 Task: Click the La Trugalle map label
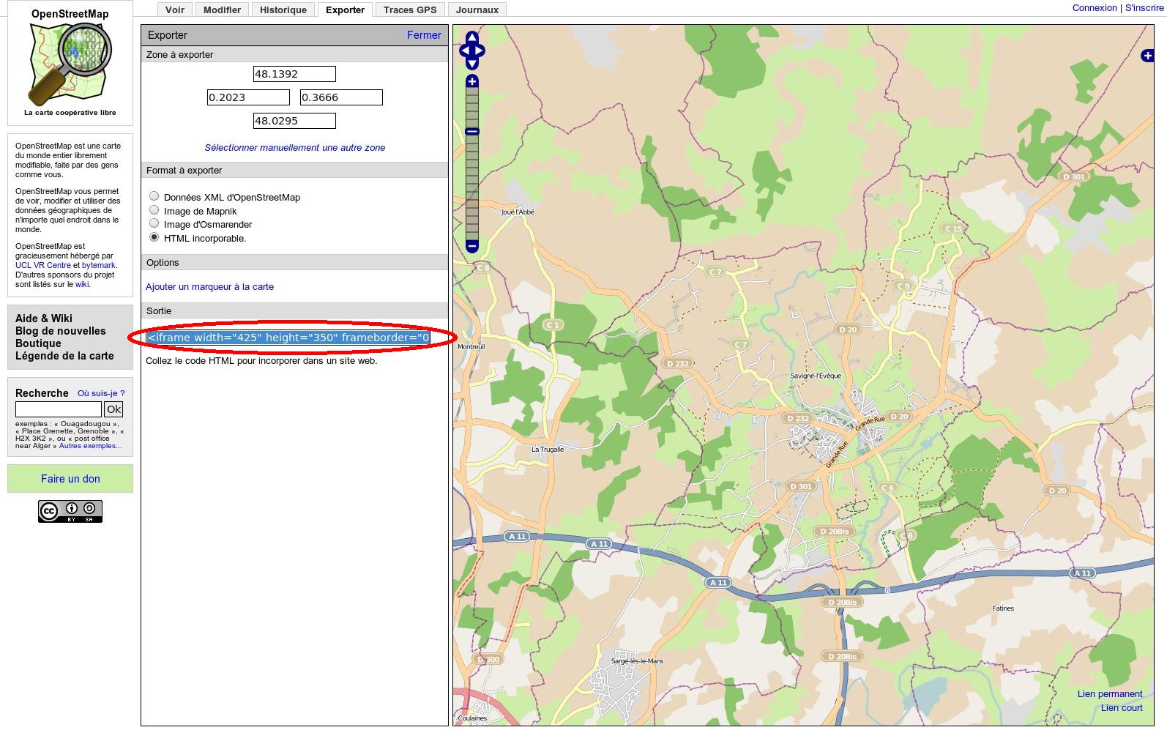(548, 450)
